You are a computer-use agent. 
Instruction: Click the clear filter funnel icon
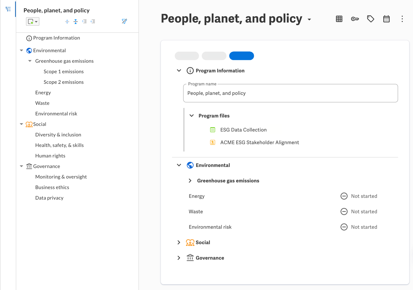124,21
